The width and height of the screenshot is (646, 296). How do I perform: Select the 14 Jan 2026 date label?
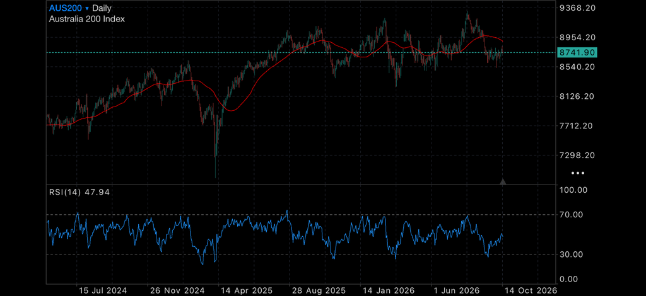(x=389, y=291)
